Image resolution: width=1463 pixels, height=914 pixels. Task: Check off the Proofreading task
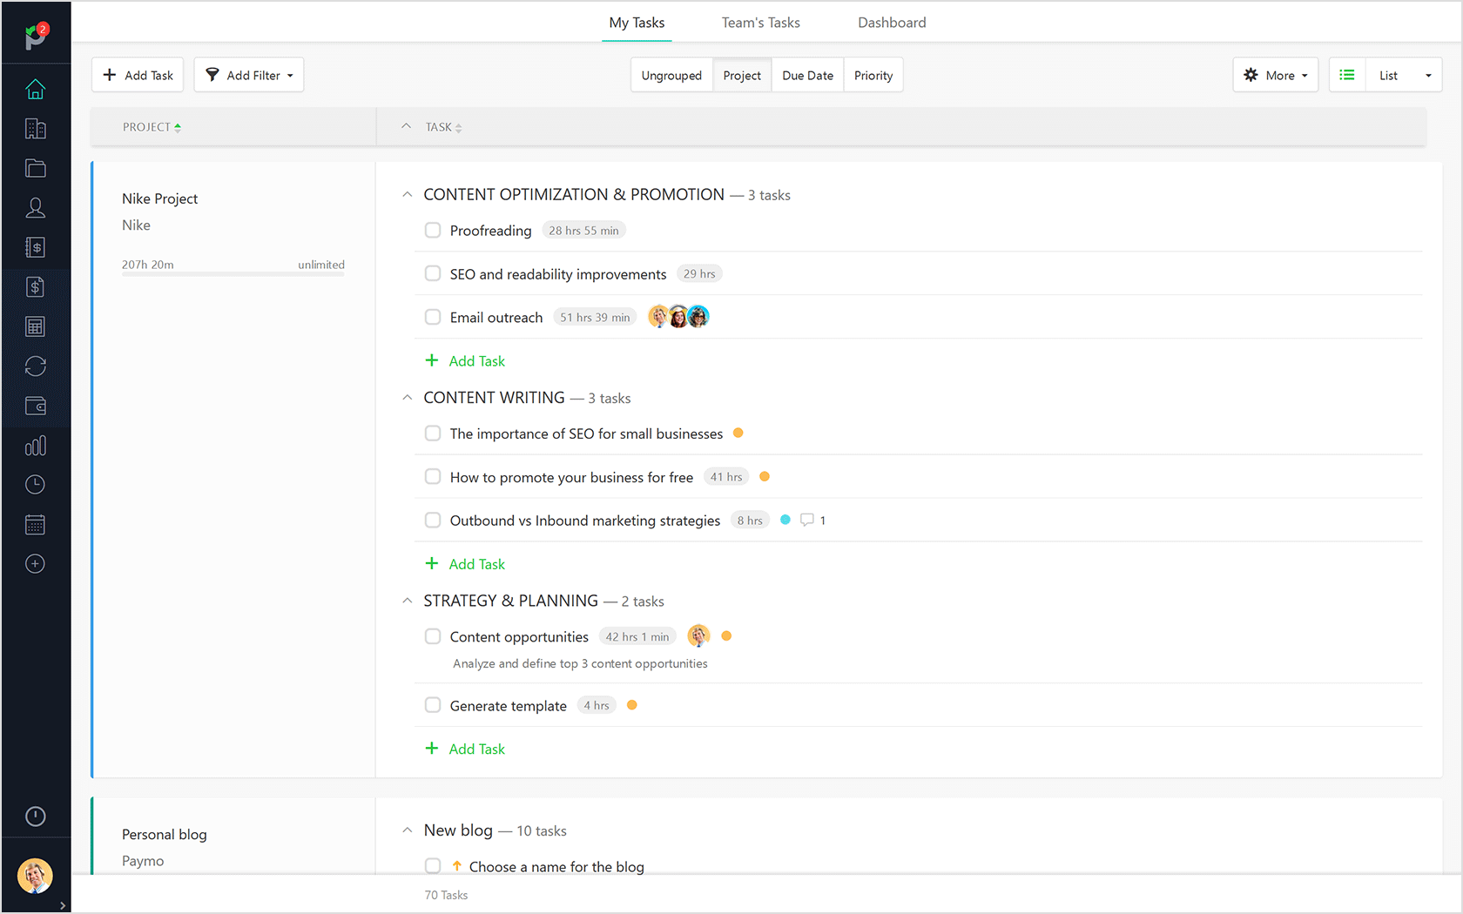tap(433, 230)
